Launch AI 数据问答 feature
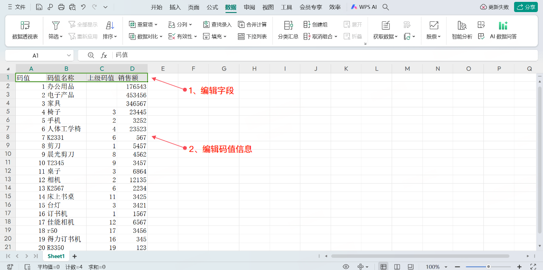The width and height of the screenshot is (543, 270). 503,30
